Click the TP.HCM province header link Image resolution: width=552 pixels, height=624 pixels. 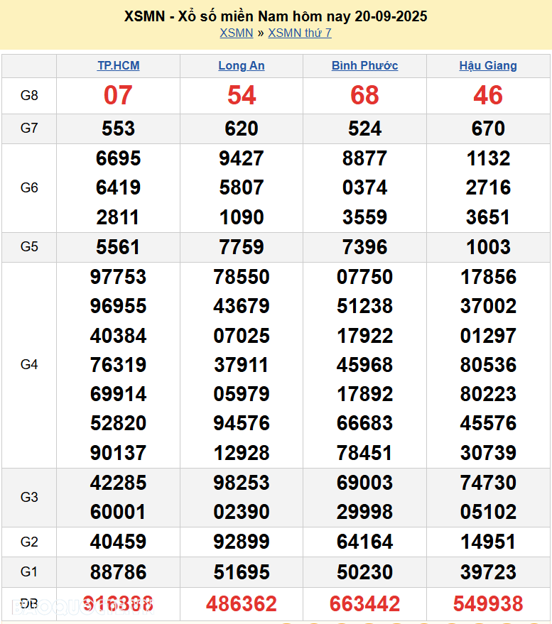pos(118,65)
